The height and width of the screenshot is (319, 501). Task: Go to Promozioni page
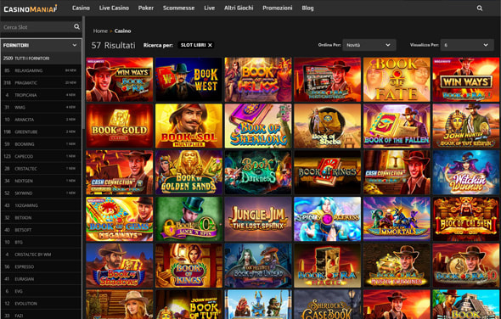[x=278, y=8]
